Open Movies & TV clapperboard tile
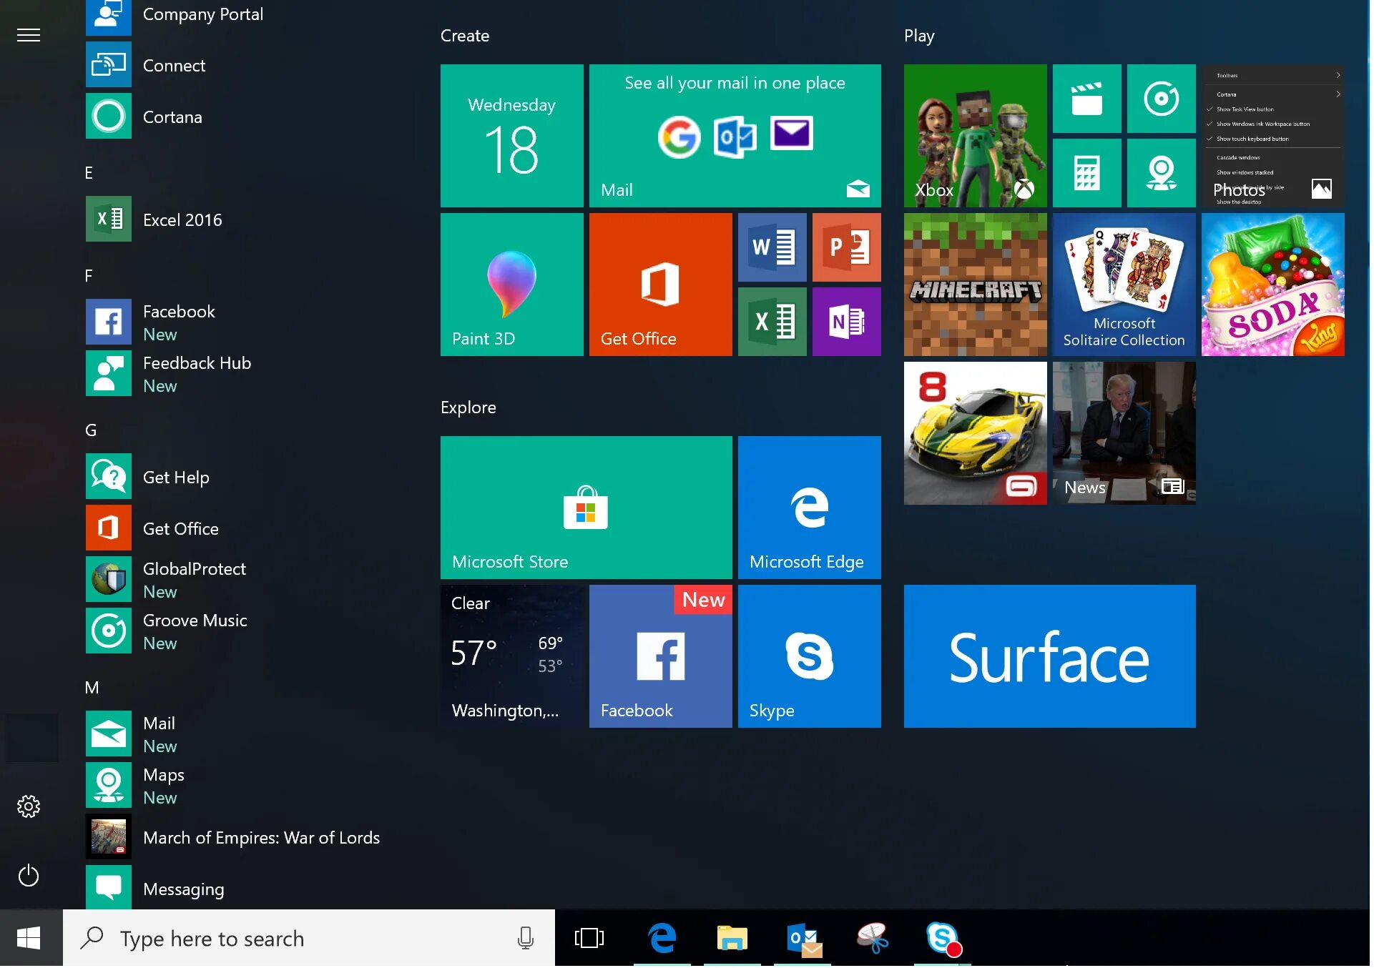Image resolution: width=1374 pixels, height=968 pixels. 1087,99
